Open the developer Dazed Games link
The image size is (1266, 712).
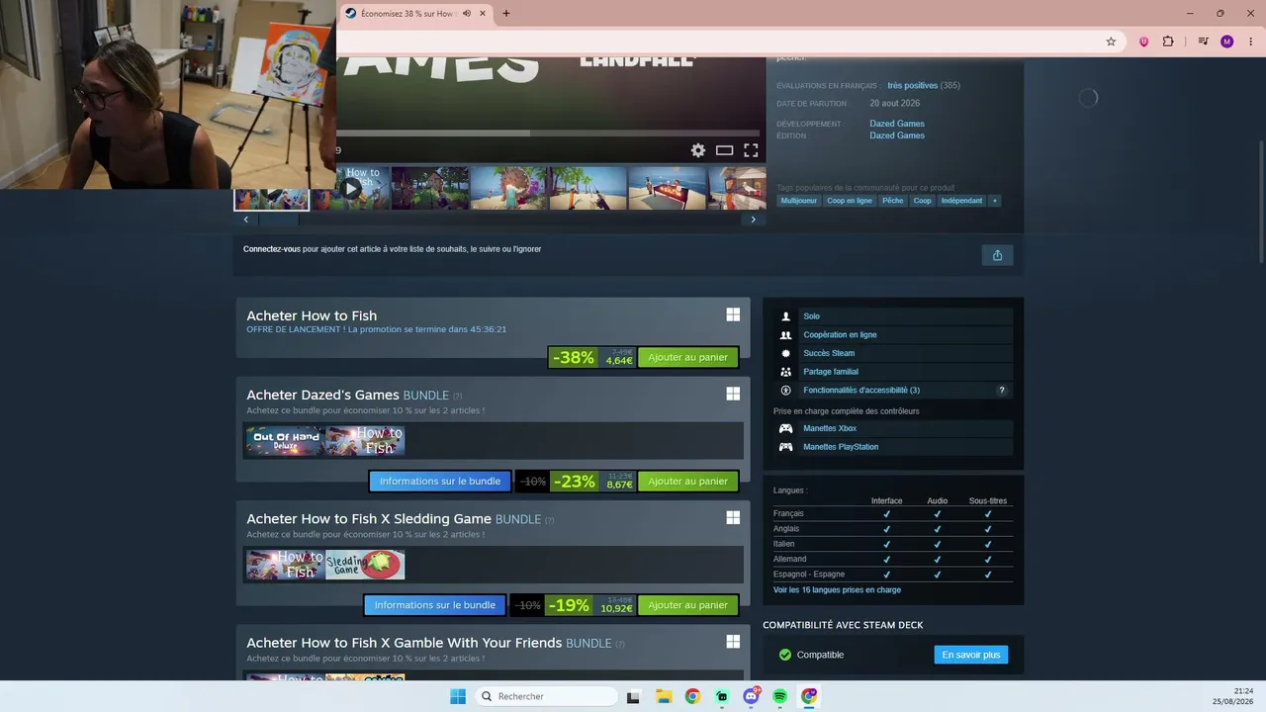click(x=897, y=124)
